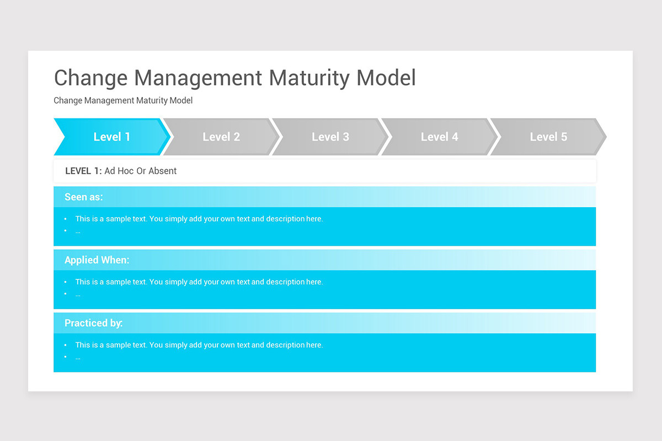Select the first bullet under 'Seen as:'
The height and width of the screenshot is (441, 662).
[199, 219]
